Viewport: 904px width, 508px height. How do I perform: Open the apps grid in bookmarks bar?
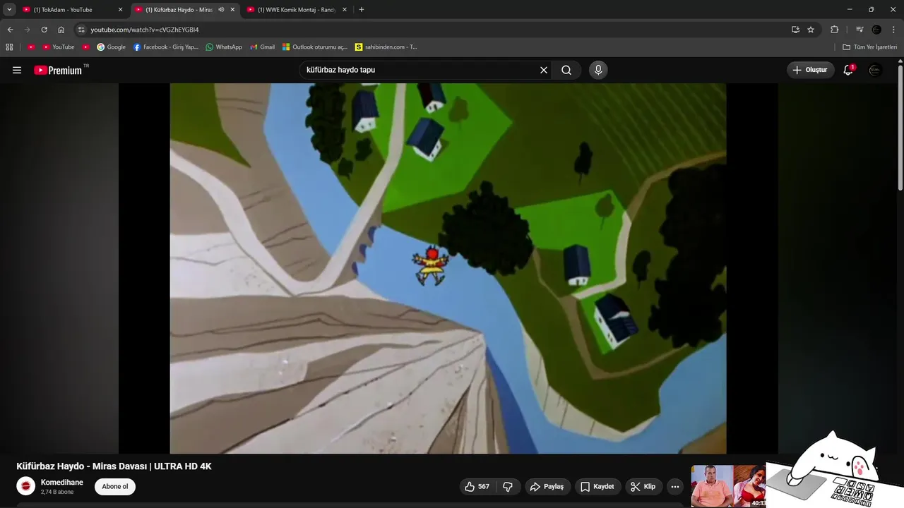click(x=9, y=47)
